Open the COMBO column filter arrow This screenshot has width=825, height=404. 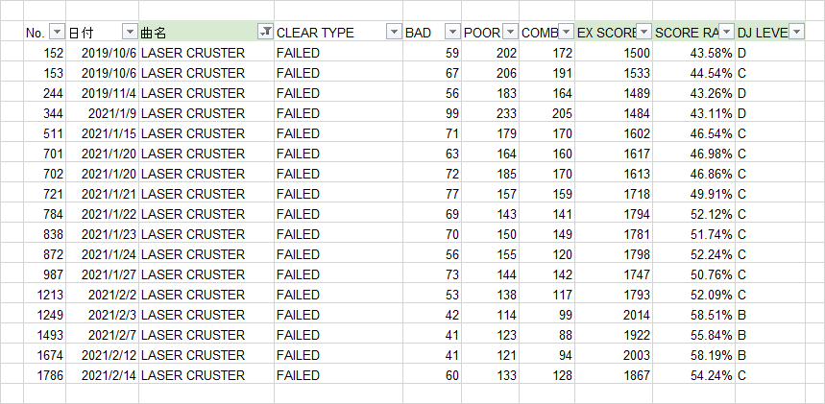(566, 32)
